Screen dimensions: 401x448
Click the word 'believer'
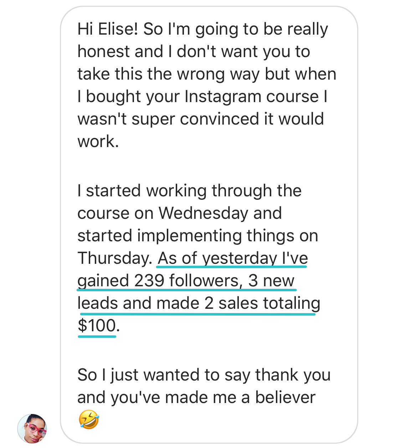285,397
